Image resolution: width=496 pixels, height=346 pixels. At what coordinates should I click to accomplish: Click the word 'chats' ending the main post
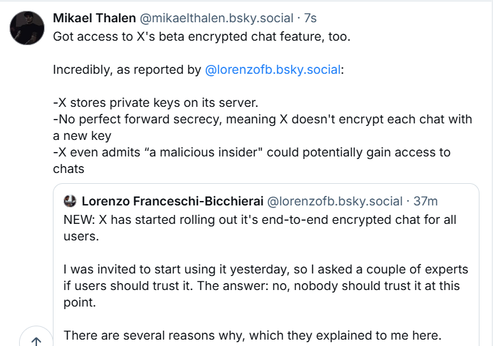(69, 169)
